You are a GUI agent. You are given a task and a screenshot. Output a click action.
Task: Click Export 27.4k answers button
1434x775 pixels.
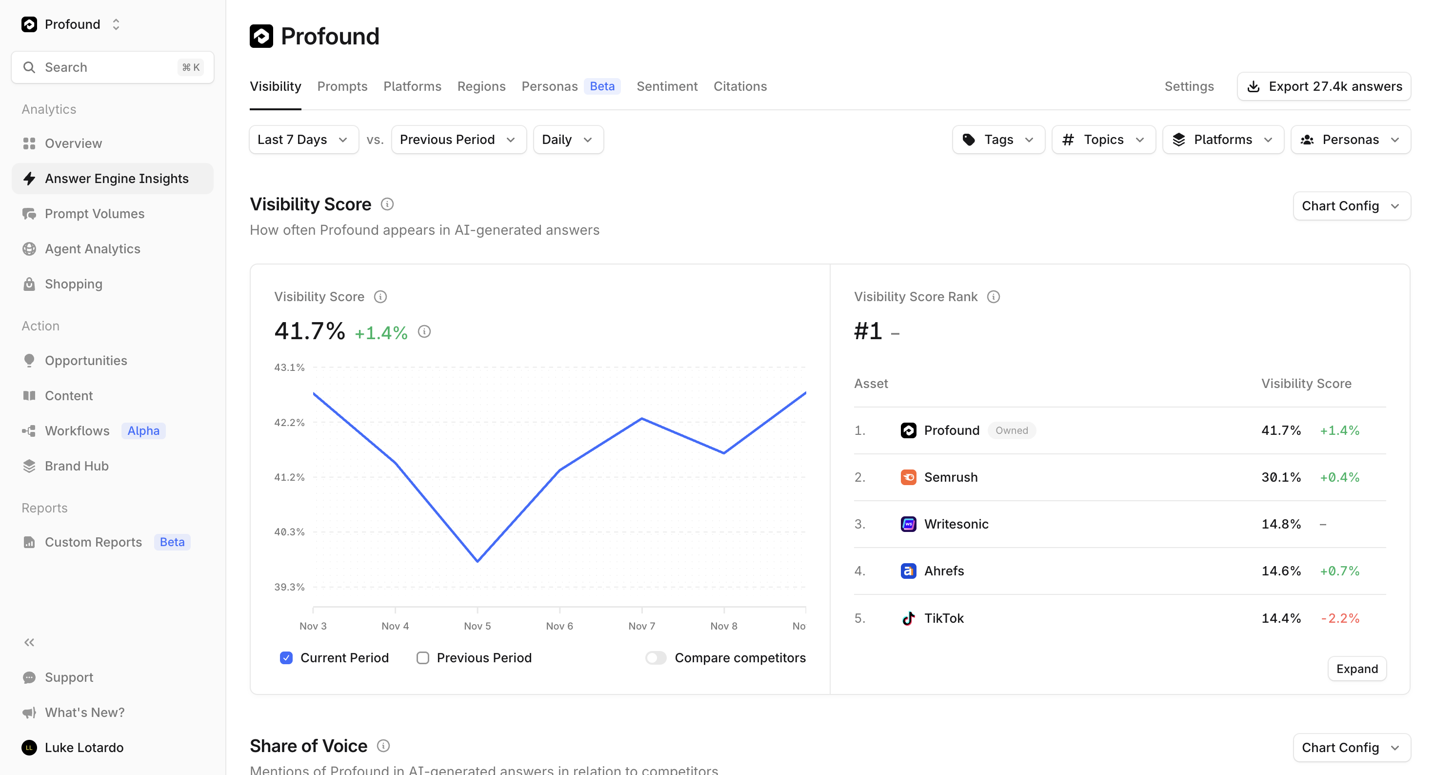[1324, 86]
